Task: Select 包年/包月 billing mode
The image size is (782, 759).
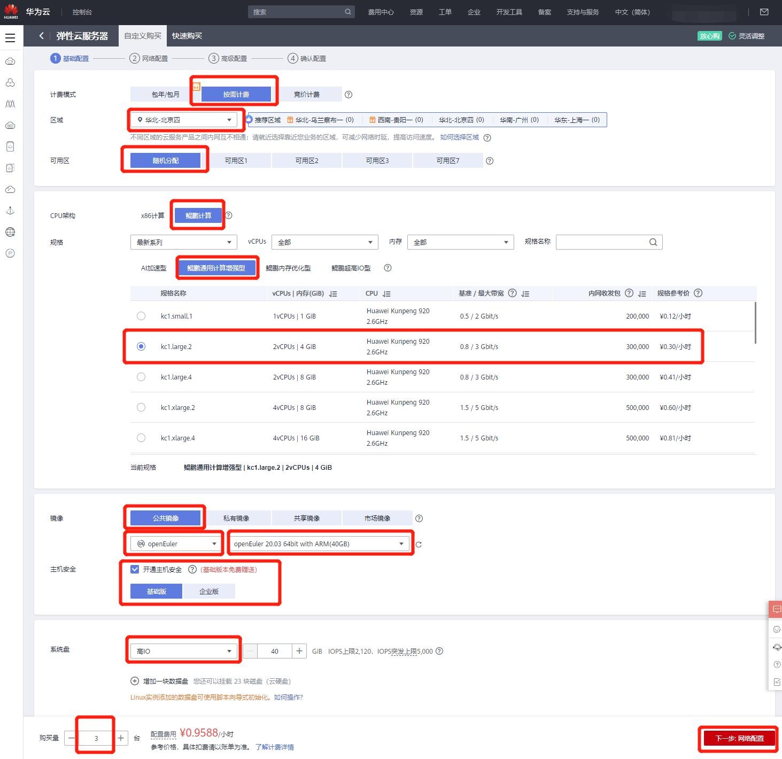Action: coord(166,94)
